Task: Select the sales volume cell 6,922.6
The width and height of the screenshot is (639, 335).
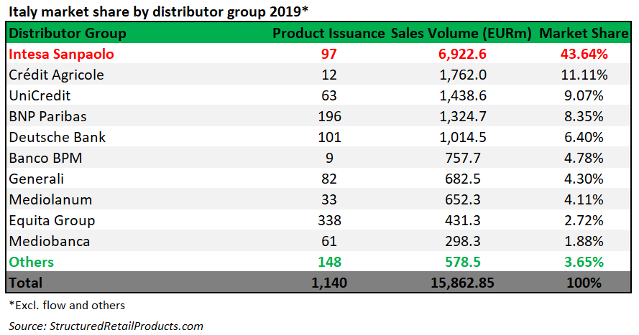Action: click(463, 54)
